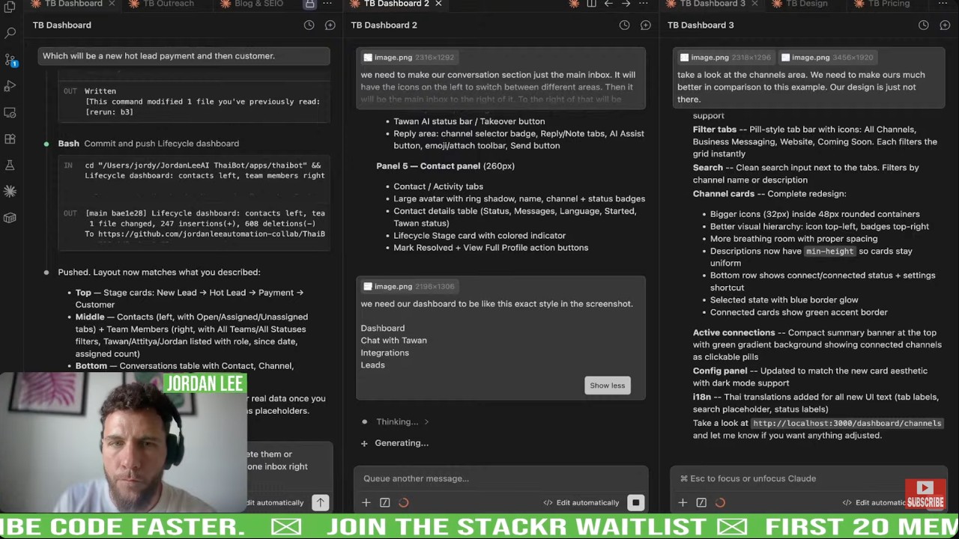Viewport: 959px width, 539px height.
Task: Open more actions menu of right tab group
Action: click(x=943, y=4)
